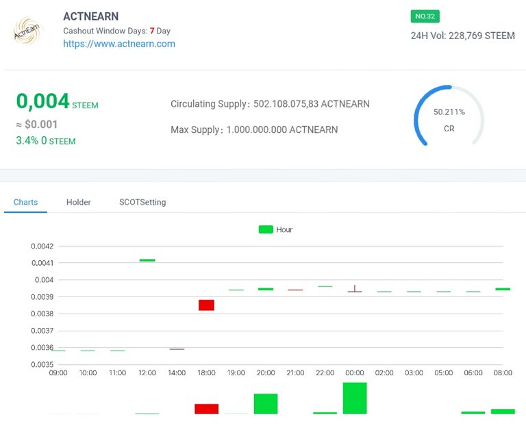This screenshot has width=526, height=430.
Task: Click the ≈ $0.001 dollar value
Action: tap(37, 125)
